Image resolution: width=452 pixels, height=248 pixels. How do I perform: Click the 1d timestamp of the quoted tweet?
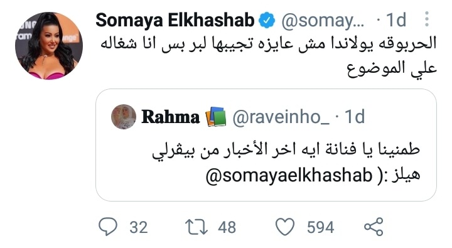(x=355, y=117)
